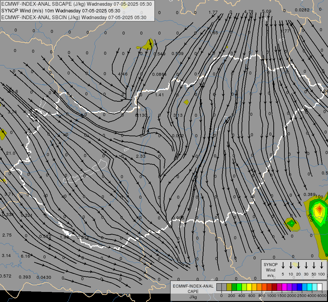Click the 'SYNOP Wind m/s' legend label
The width and height of the screenshot is (328, 302).
[270, 270]
